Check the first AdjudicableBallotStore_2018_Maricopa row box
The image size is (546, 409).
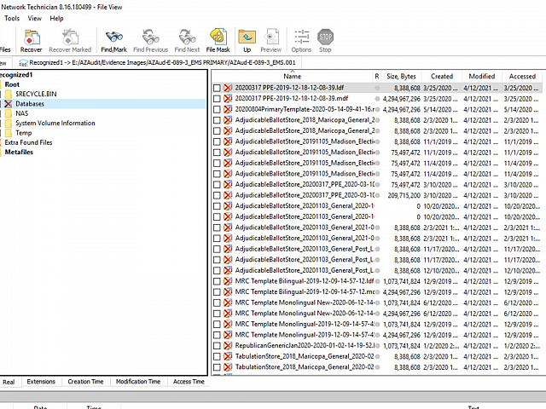(x=217, y=120)
